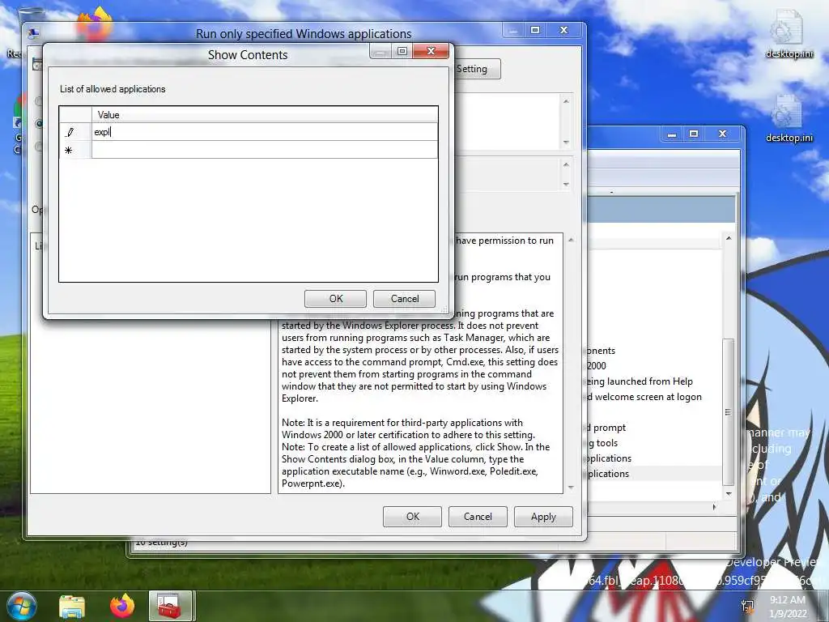Close the Show Contents dialog

tap(431, 51)
